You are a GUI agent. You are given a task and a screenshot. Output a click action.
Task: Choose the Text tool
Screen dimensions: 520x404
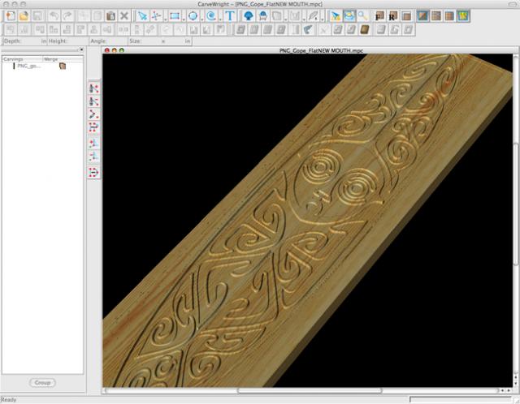[229, 15]
